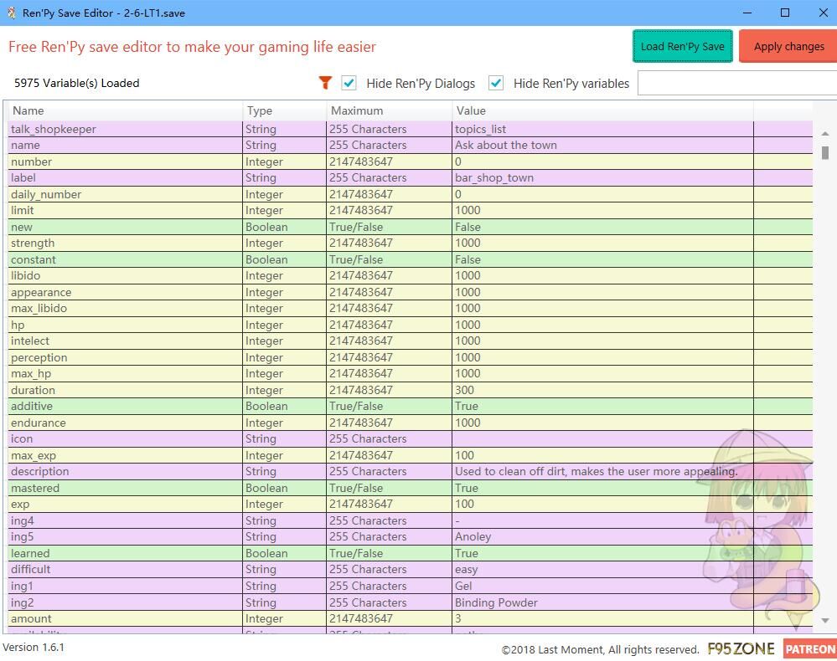Click the anime mascot image
This screenshot has width=837, height=661.
click(758, 520)
